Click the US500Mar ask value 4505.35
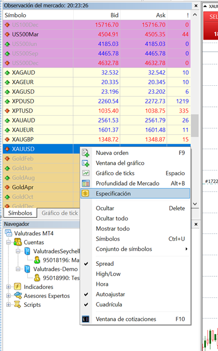 (155, 34)
